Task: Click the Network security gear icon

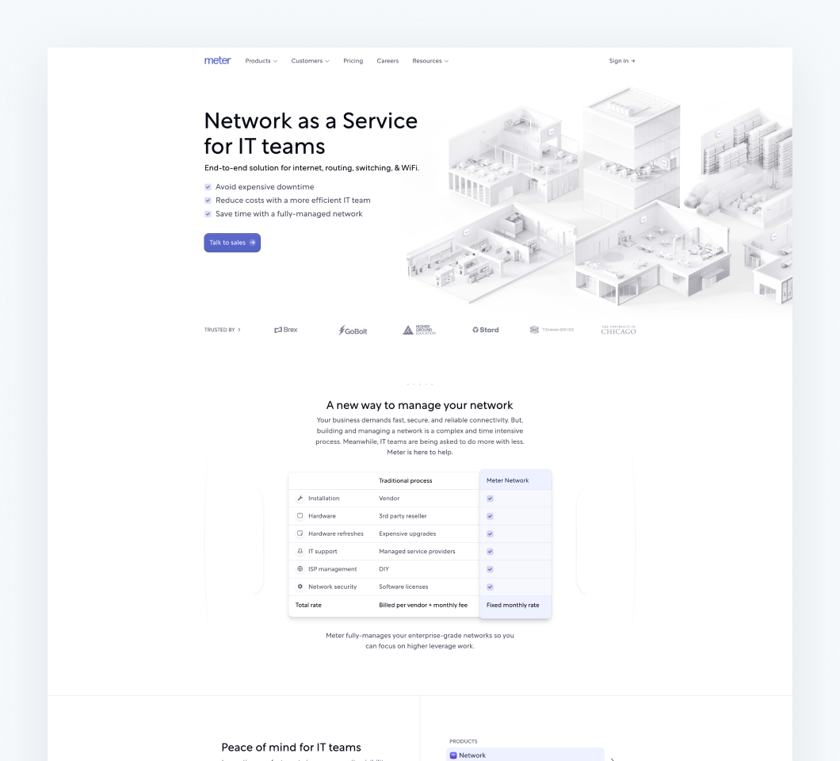Action: pyautogui.click(x=300, y=587)
